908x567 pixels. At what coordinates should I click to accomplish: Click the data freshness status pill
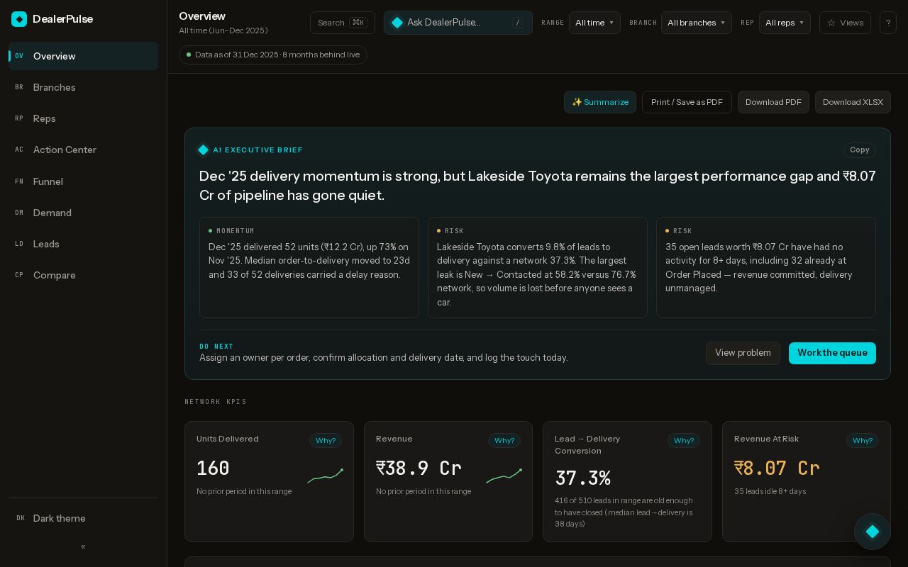tap(273, 55)
